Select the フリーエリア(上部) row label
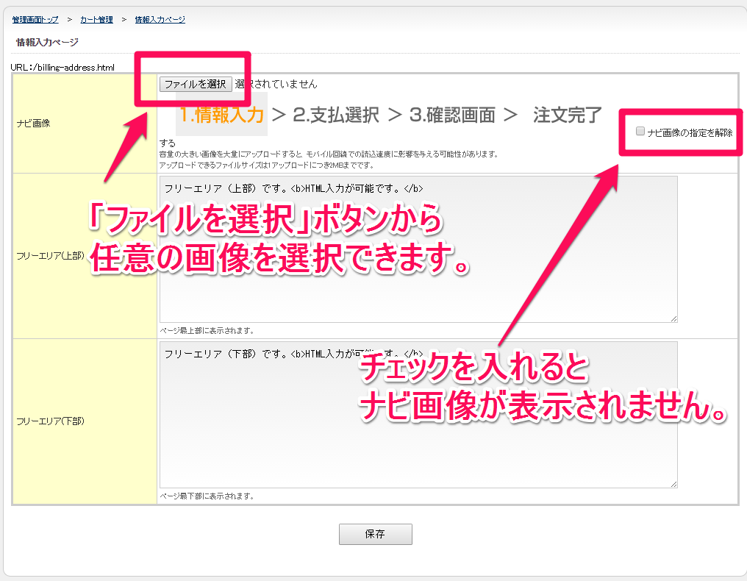The height and width of the screenshot is (581, 747). click(x=50, y=257)
